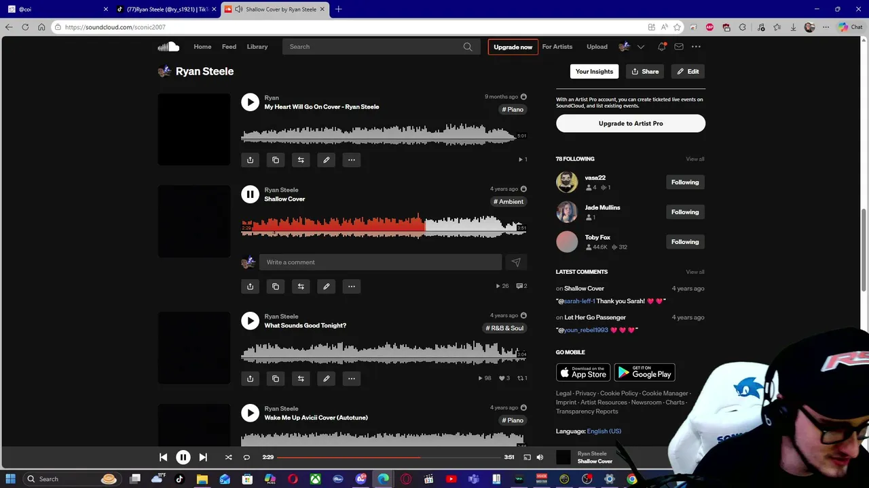Pause the Shallow Cover track in list
The image size is (869, 488).
tap(250, 194)
